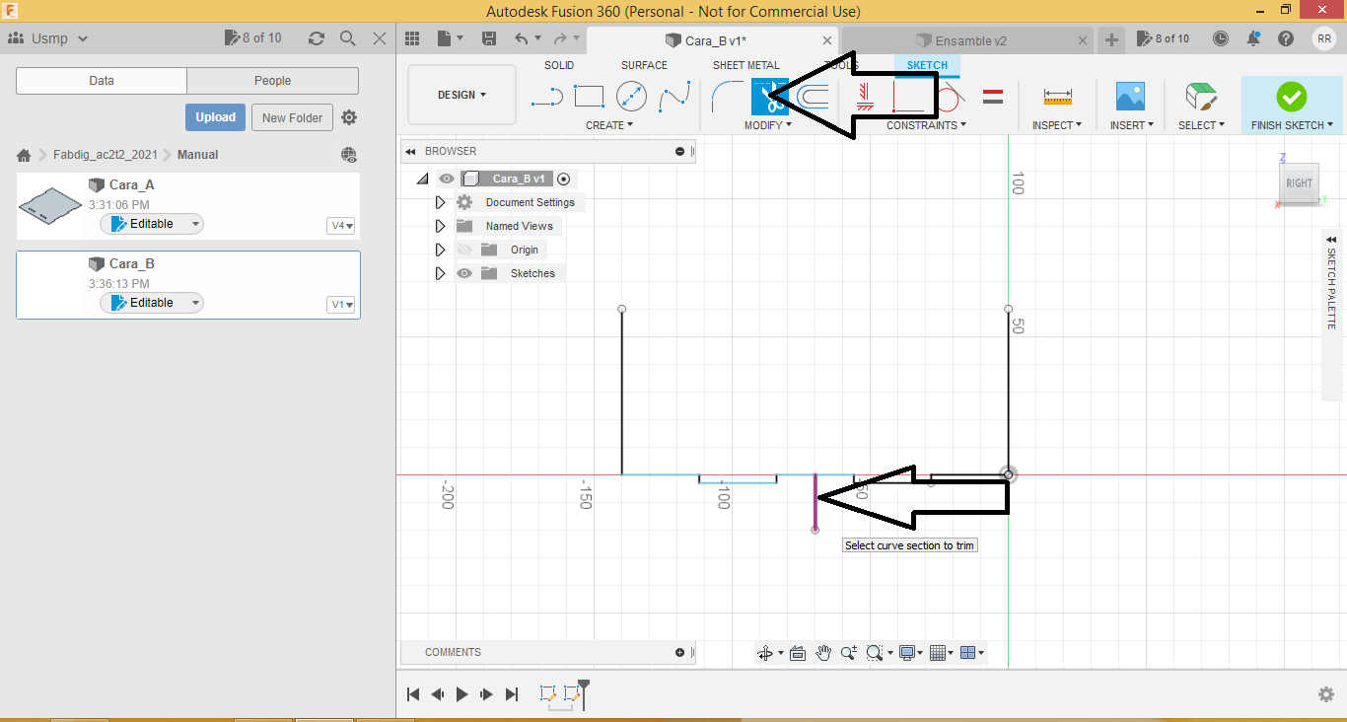This screenshot has height=722, width=1347.
Task: Expand the Origin node
Action: pos(440,250)
